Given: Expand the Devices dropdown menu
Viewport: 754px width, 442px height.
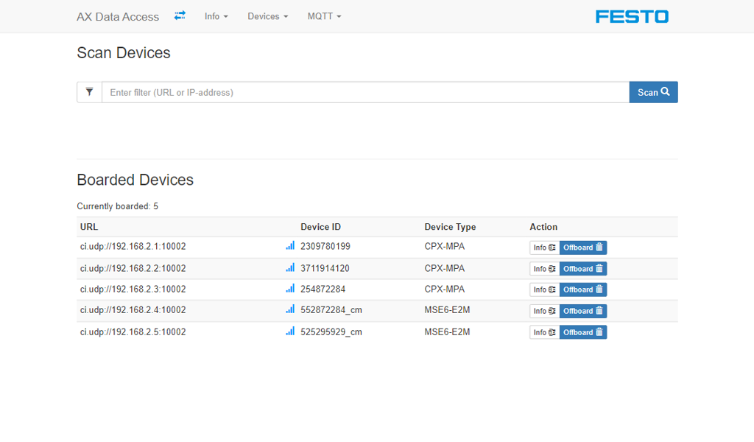Looking at the screenshot, I should coord(268,16).
